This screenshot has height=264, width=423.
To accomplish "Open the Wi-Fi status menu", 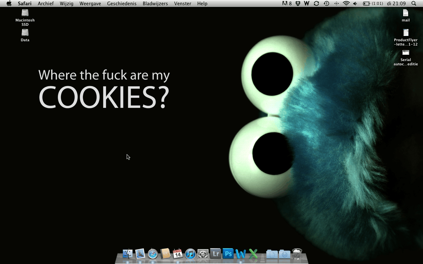I will 346,4.
